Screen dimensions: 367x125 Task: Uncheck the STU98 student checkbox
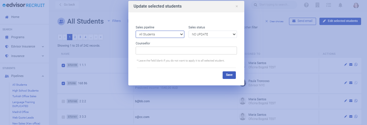[x=63, y=83]
